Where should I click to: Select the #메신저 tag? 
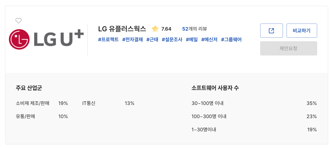tap(209, 39)
